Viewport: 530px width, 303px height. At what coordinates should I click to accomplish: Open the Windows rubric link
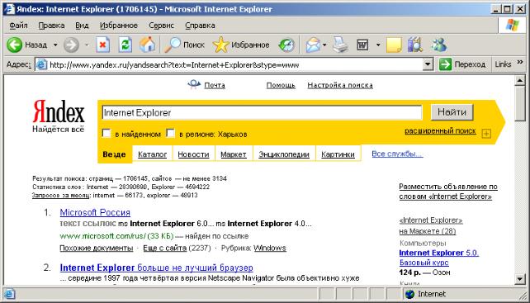coord(270,248)
